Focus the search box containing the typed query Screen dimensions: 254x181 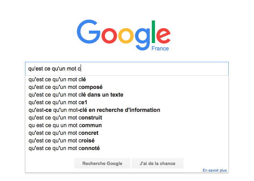pos(126,69)
